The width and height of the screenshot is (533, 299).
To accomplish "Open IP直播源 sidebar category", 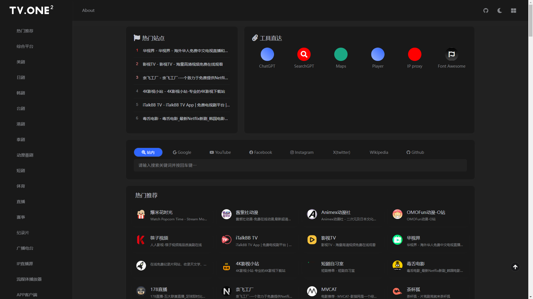I will click(25, 264).
